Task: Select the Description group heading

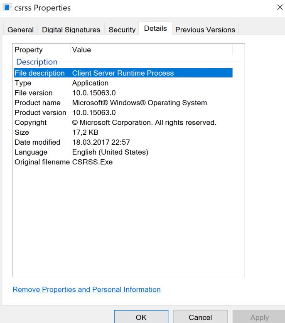Action: (x=37, y=62)
